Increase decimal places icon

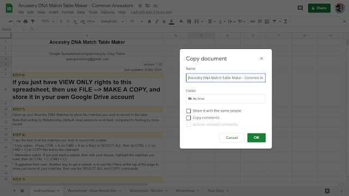tap(82, 22)
